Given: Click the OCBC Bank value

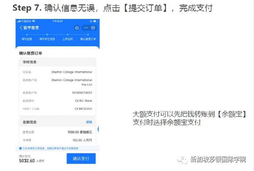Looking at the screenshot, I should point(84,101).
